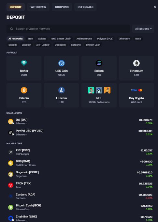
Task: Select the PayPal USD (PYUSD) row name
Action: tap(30, 131)
